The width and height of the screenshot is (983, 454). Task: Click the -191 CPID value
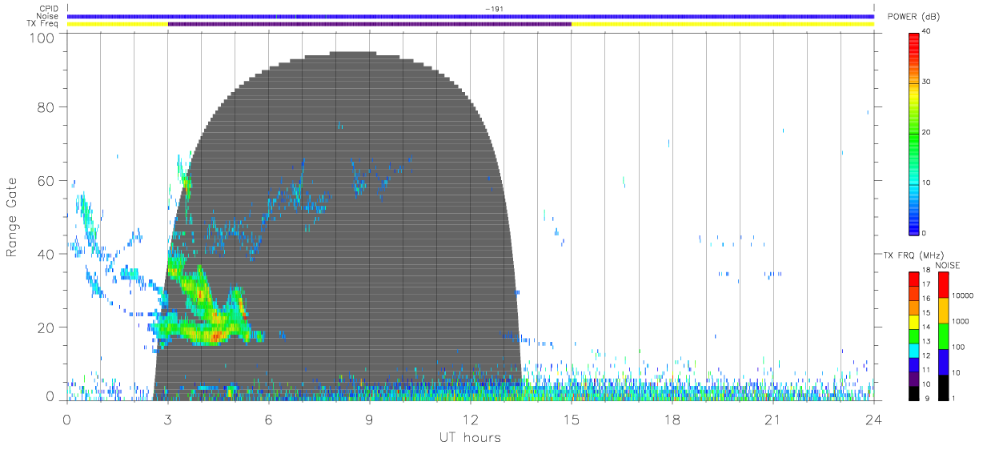493,9
